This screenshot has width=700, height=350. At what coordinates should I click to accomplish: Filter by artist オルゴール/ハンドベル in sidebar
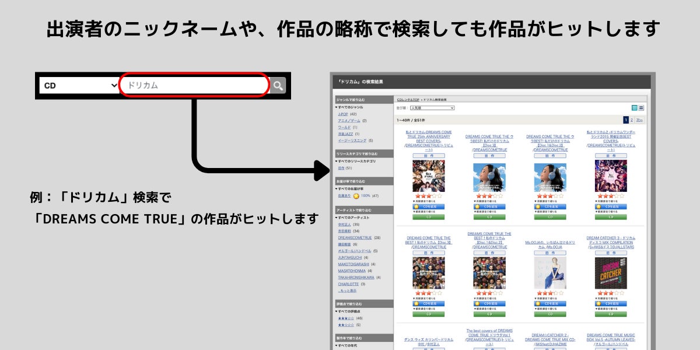tap(354, 251)
